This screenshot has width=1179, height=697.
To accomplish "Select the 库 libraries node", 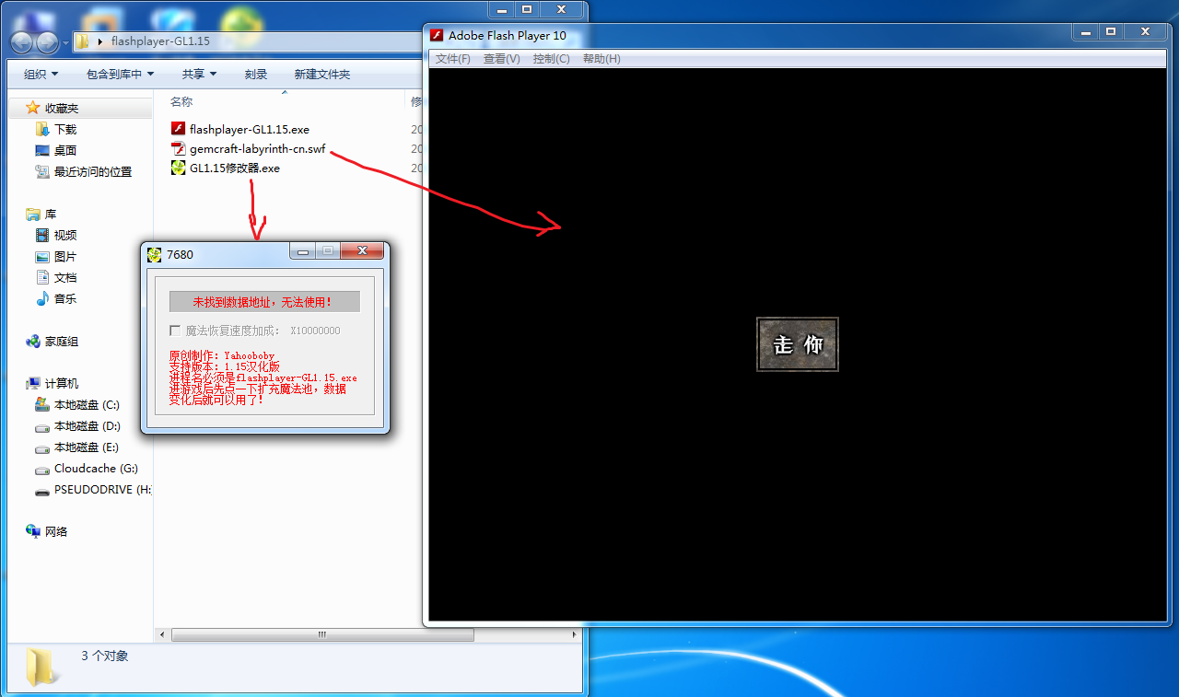I will click(x=51, y=214).
